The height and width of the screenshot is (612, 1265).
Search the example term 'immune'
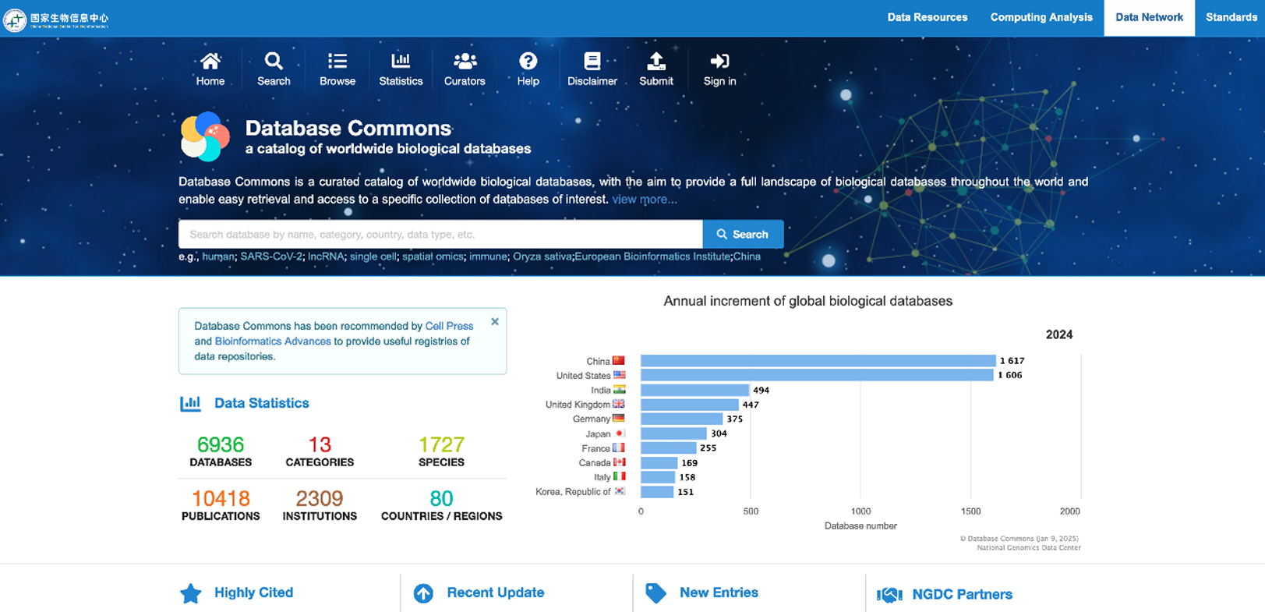tap(488, 256)
